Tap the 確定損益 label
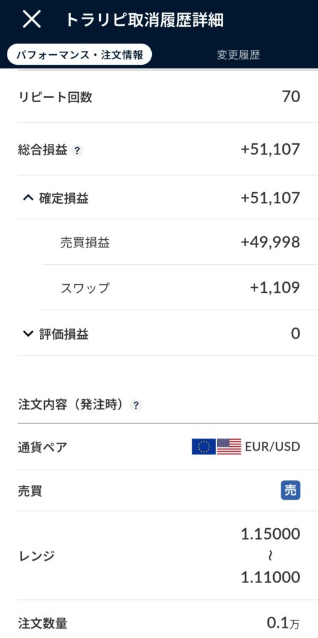The image size is (318, 638). pos(64,198)
